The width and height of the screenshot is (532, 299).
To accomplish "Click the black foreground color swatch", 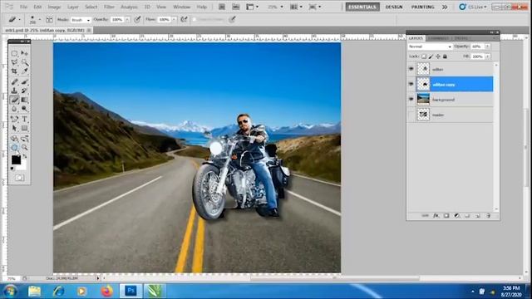I will pyautogui.click(x=16, y=159).
